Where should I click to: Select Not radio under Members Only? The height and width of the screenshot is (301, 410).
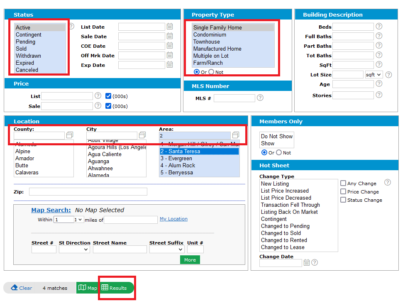[279, 152]
